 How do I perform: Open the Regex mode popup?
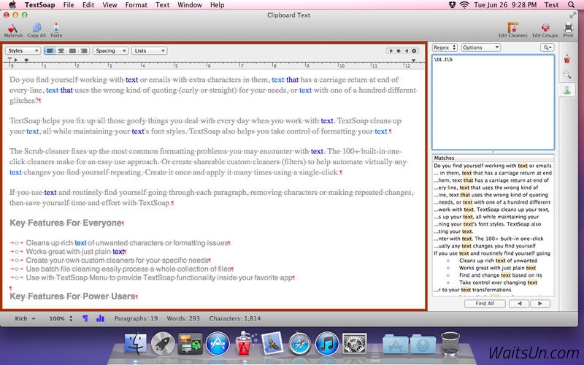(x=445, y=47)
